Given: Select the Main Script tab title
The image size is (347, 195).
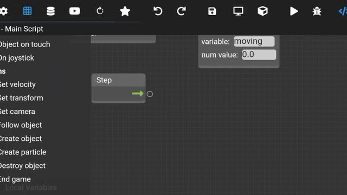Looking at the screenshot, I should pyautogui.click(x=24, y=29).
